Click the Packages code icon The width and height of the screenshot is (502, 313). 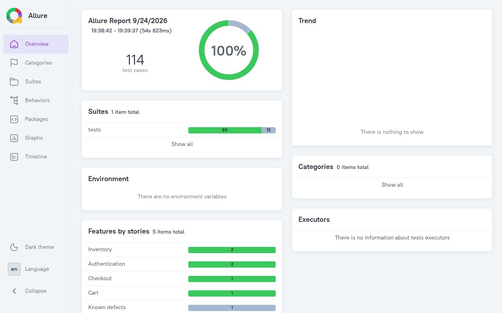coord(14,119)
